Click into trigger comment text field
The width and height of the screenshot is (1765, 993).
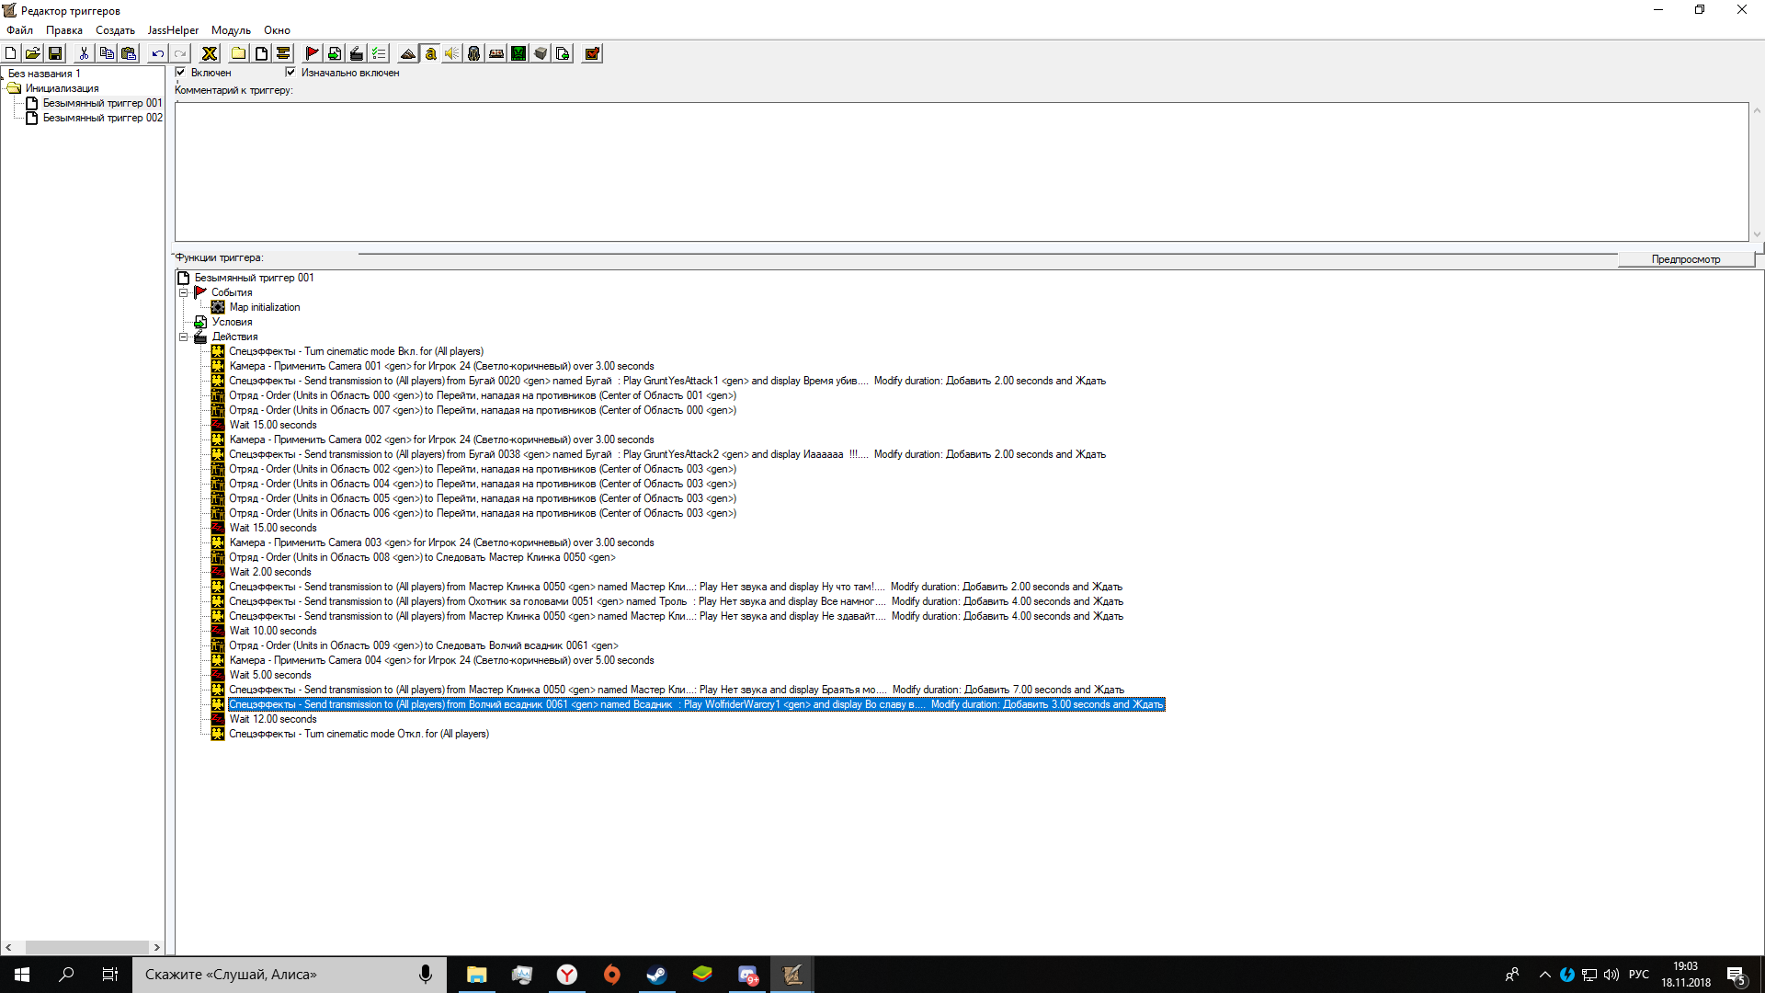tap(961, 172)
